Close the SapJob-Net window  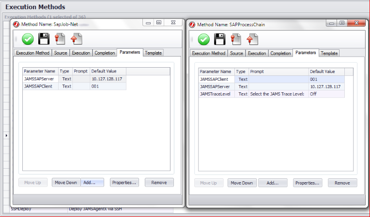173,23
